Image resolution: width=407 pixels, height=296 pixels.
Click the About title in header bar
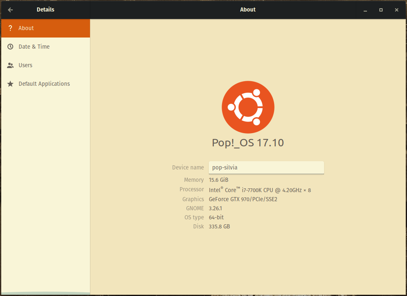[x=248, y=9]
